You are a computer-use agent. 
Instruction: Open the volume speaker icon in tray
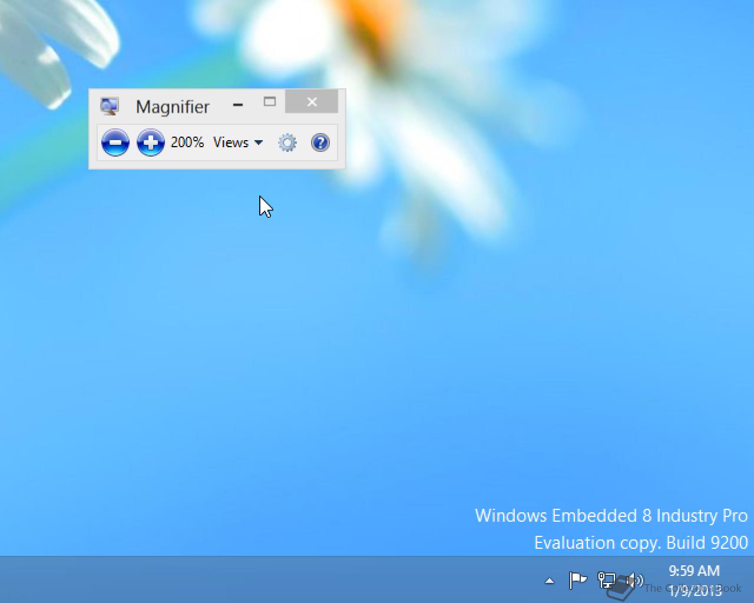[x=634, y=581]
